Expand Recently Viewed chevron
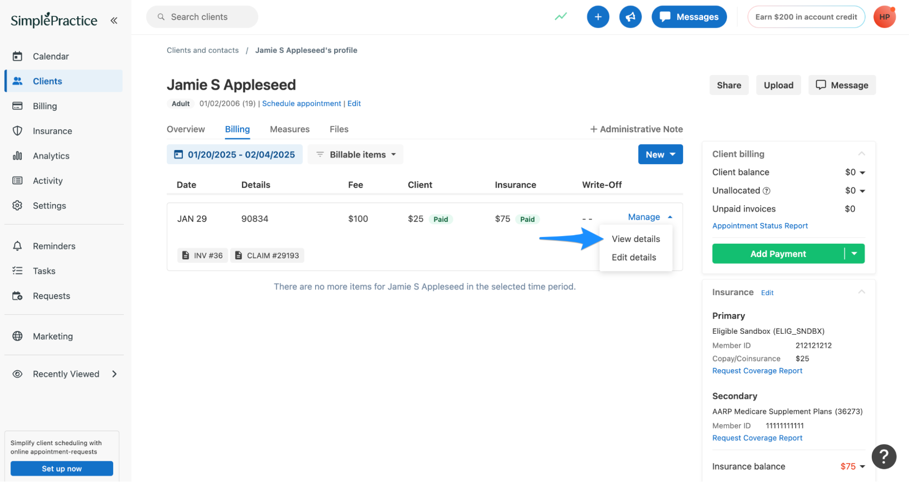 pyautogui.click(x=114, y=374)
